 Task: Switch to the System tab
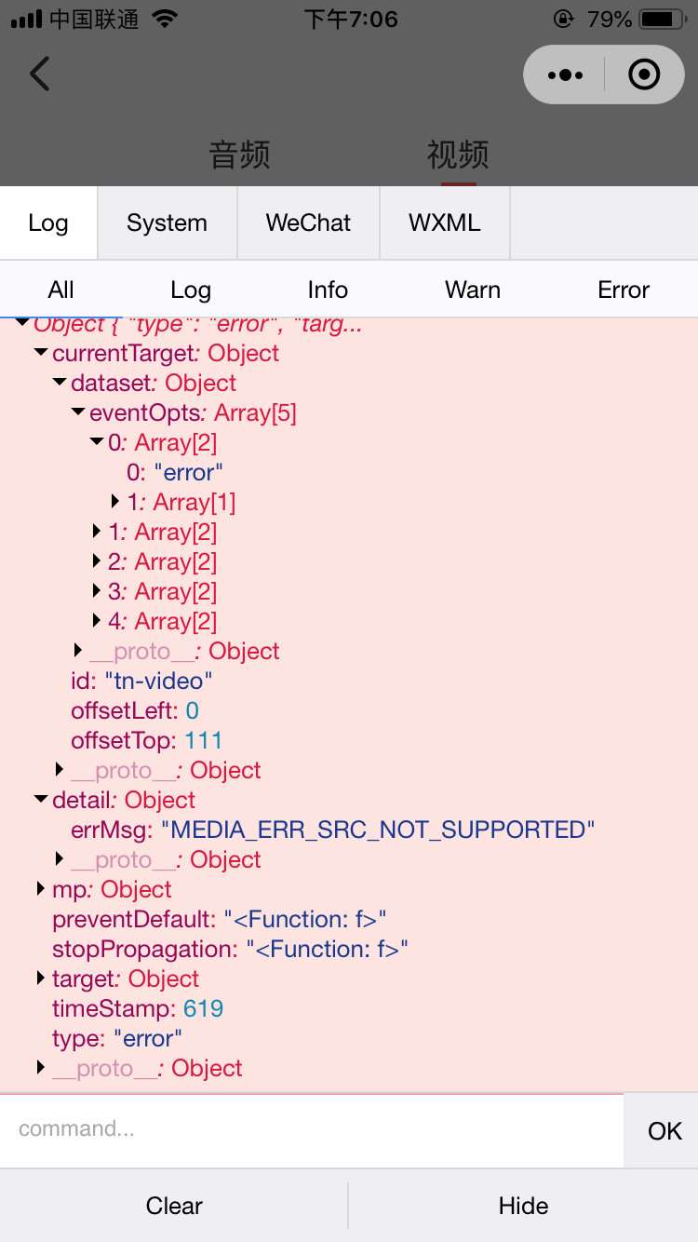tap(168, 223)
